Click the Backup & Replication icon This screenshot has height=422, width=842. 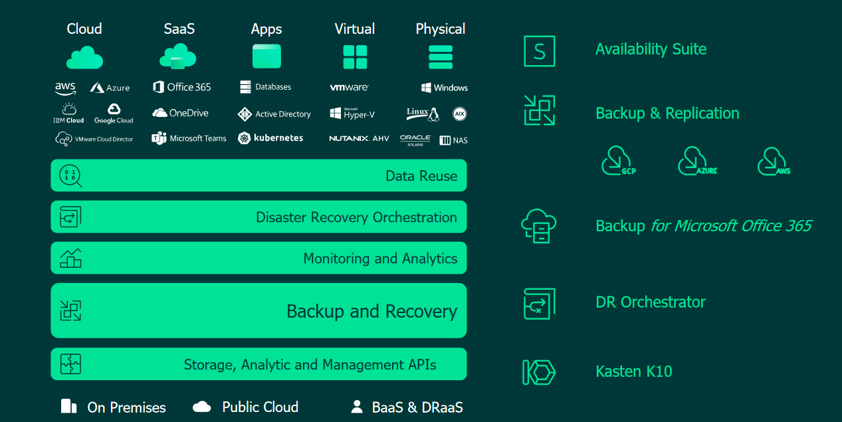[x=539, y=110]
